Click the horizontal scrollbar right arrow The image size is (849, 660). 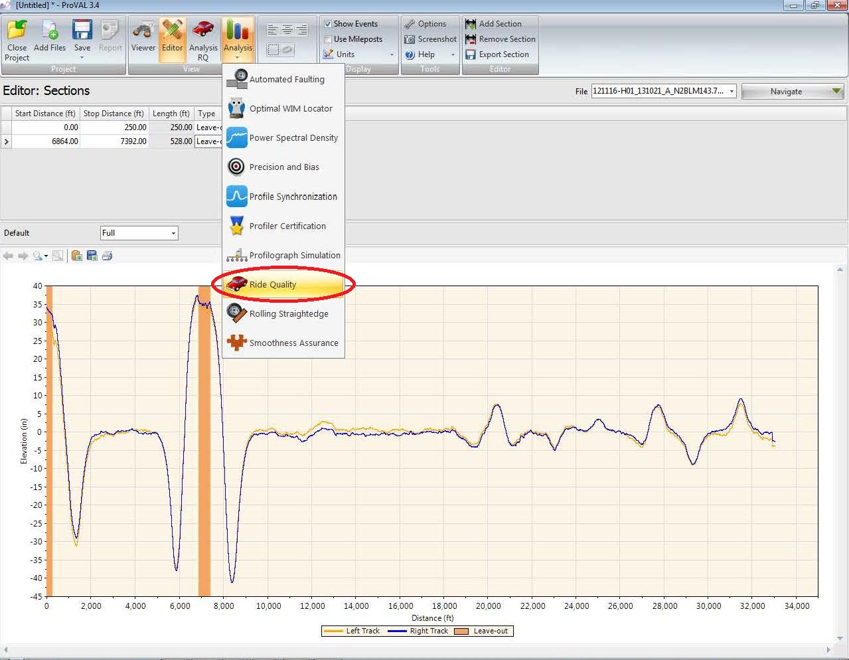pyautogui.click(x=828, y=649)
